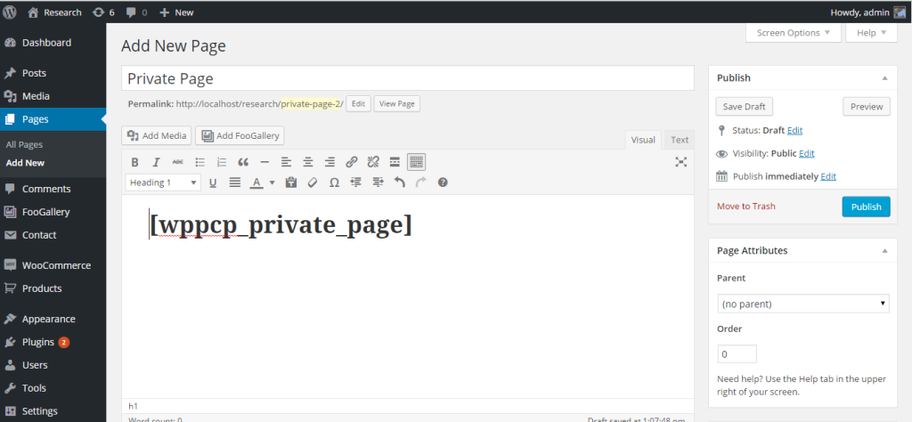Click the Move to Trash link

tap(745, 207)
